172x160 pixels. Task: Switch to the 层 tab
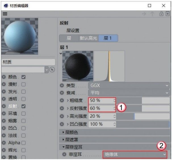(69, 38)
